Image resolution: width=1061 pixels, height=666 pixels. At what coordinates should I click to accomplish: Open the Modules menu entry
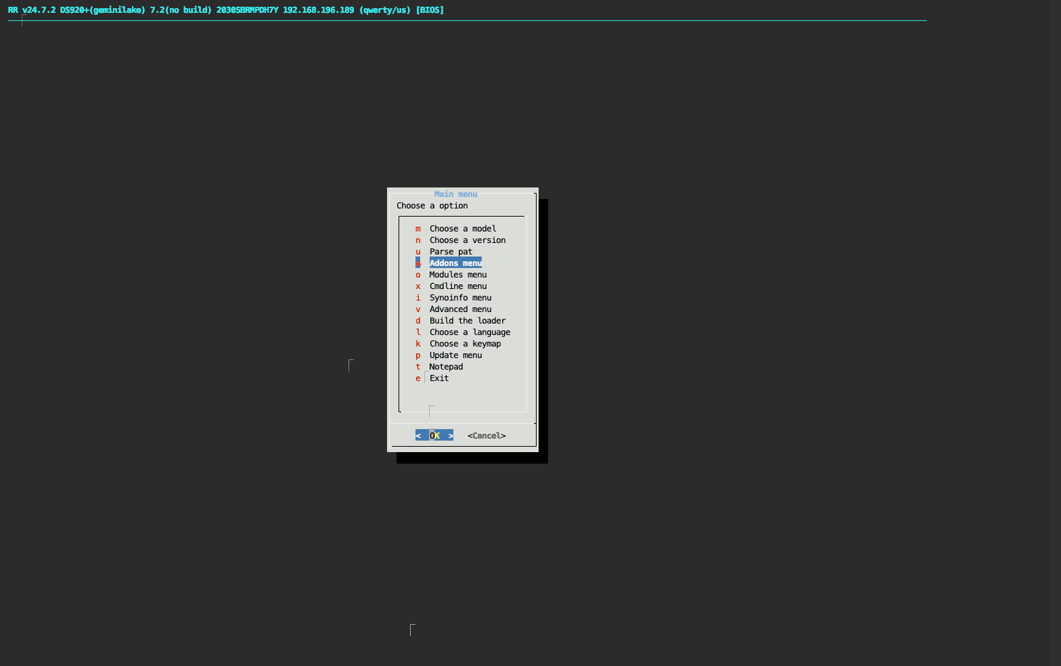pyautogui.click(x=457, y=275)
